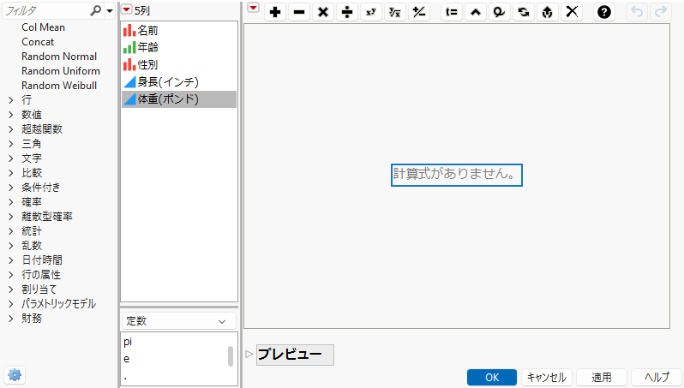Expand the 確率 function group
Viewport: 684px width, 388px height.
(x=11, y=202)
